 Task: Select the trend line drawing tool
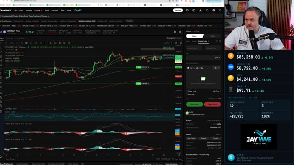1,52
